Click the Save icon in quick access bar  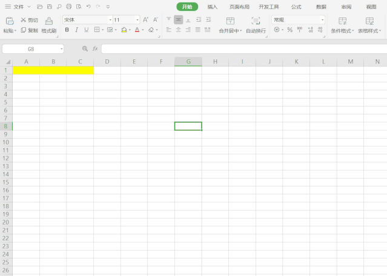49,7
